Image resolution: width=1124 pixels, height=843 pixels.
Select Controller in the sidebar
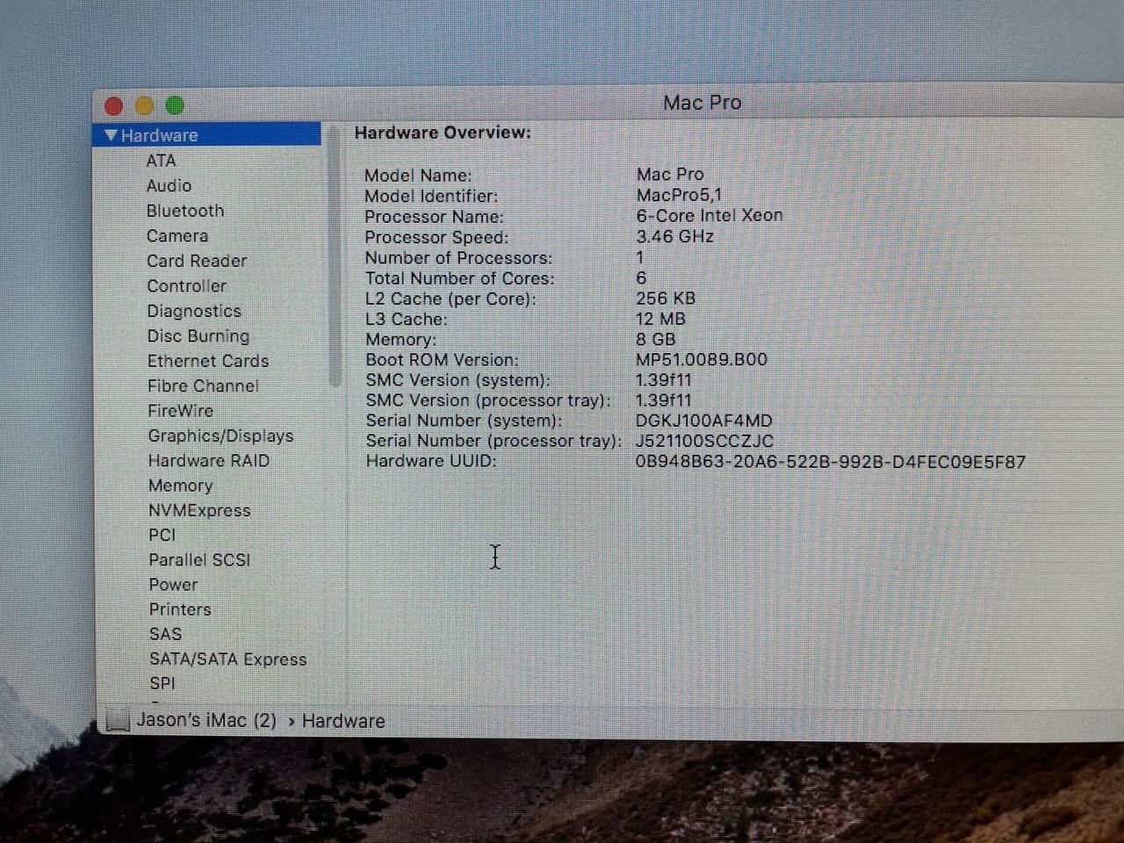187,285
